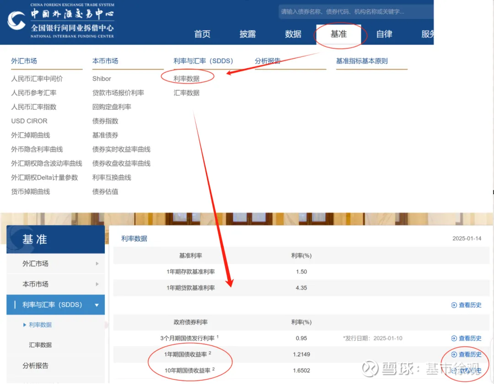Click the 1.2149 rate value

pos(301,354)
